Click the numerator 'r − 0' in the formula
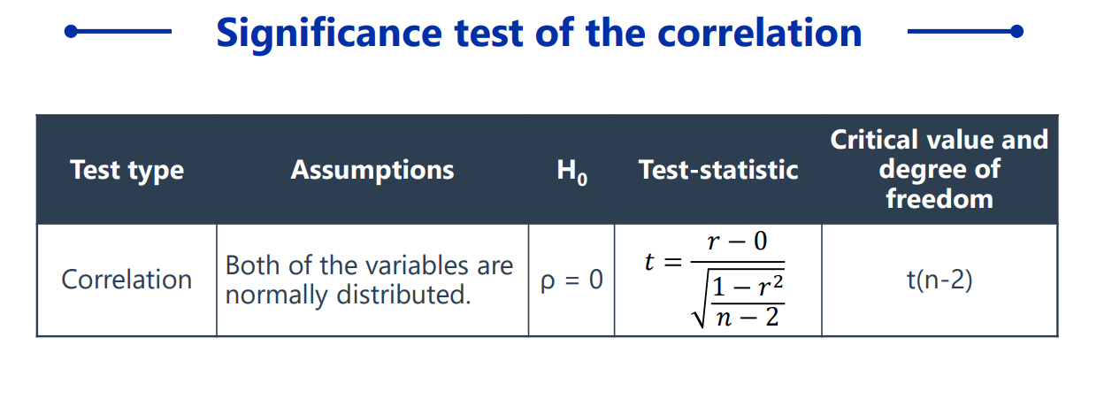The width and height of the screenshot is (1112, 399). tap(737, 242)
